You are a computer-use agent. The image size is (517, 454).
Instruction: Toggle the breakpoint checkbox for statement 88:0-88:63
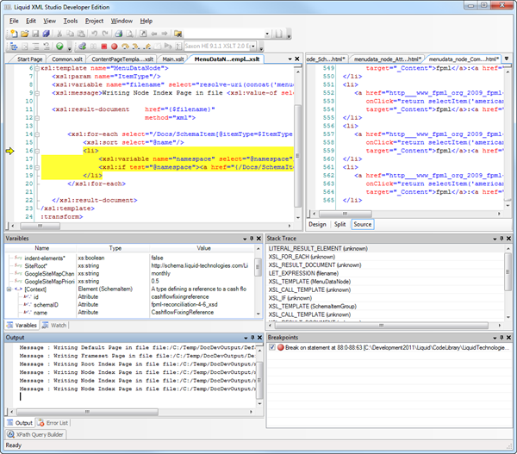pos(272,347)
